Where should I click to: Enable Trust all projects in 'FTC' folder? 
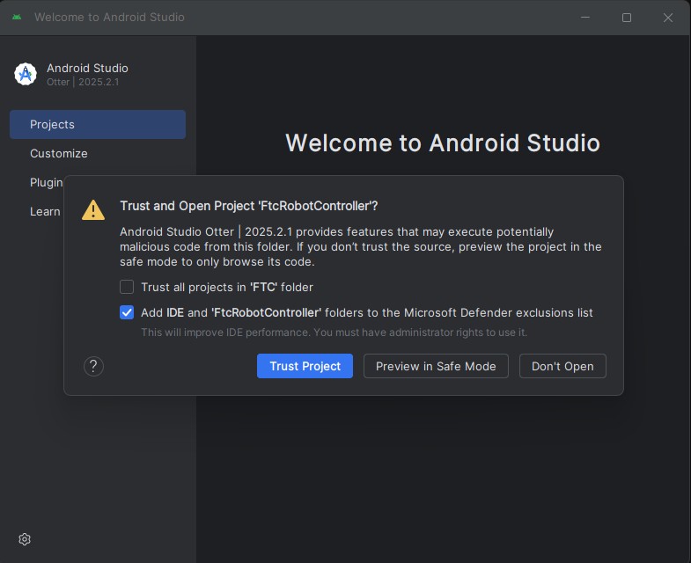127,287
